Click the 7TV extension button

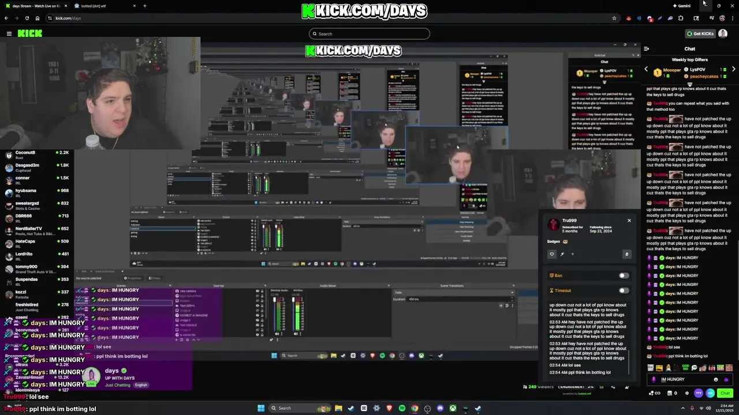pos(699,393)
